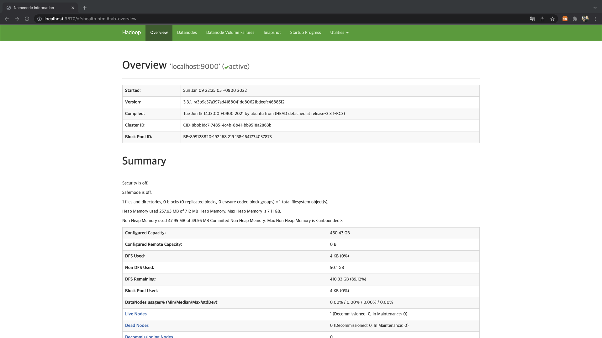Select the Namenode information browser tab

(x=40, y=8)
